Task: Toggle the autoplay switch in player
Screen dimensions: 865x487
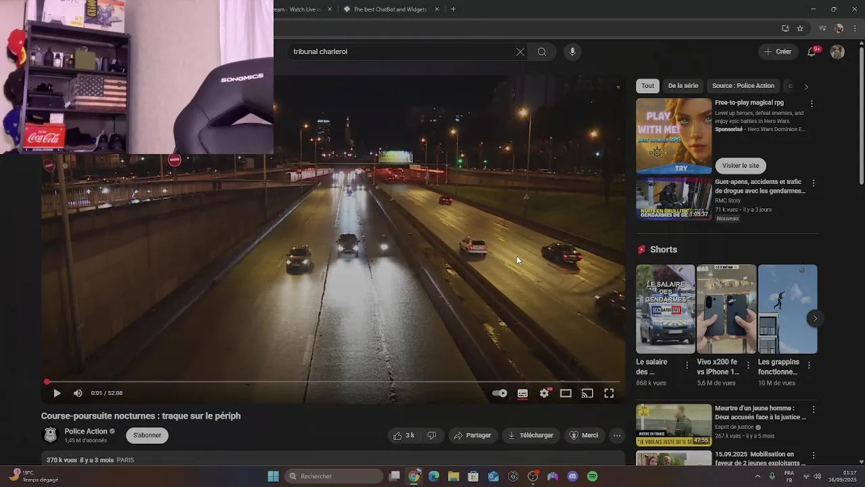Action: [x=499, y=393]
